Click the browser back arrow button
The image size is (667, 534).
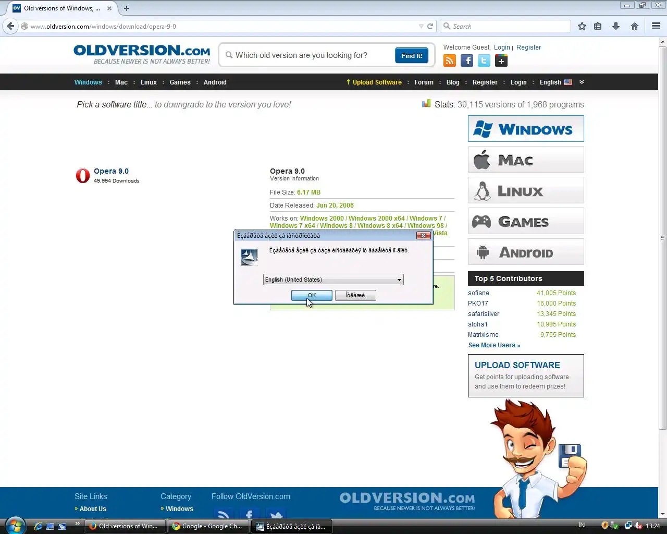click(x=11, y=26)
